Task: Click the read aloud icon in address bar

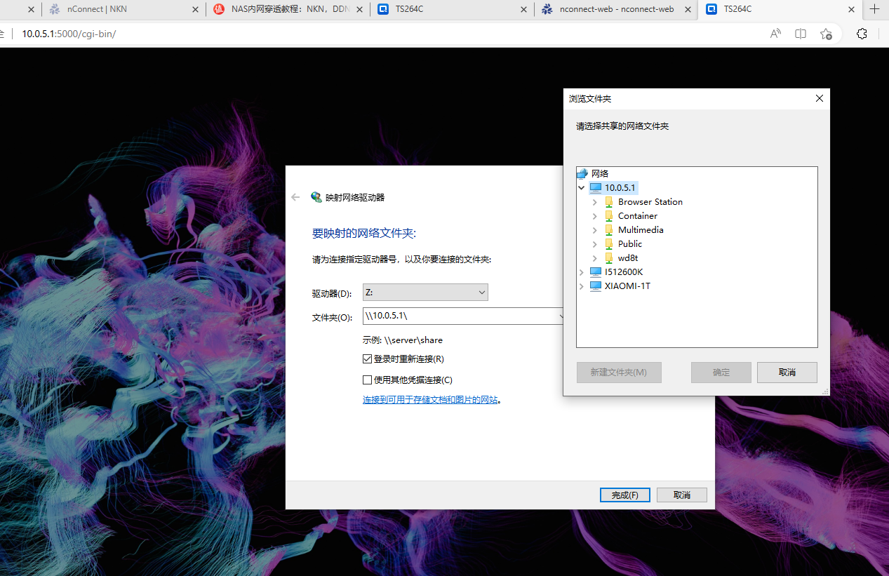Action: [775, 33]
